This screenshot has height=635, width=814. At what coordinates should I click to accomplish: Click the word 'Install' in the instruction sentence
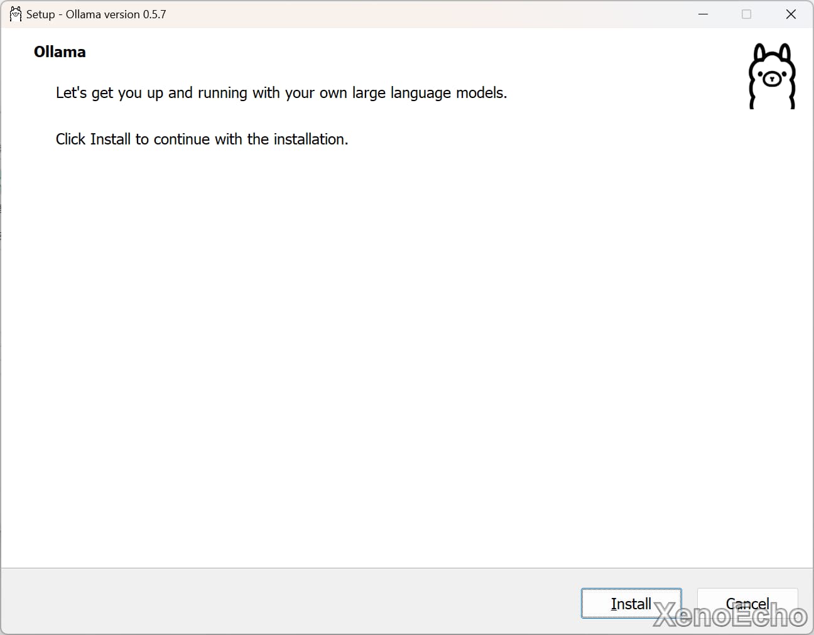click(x=110, y=139)
